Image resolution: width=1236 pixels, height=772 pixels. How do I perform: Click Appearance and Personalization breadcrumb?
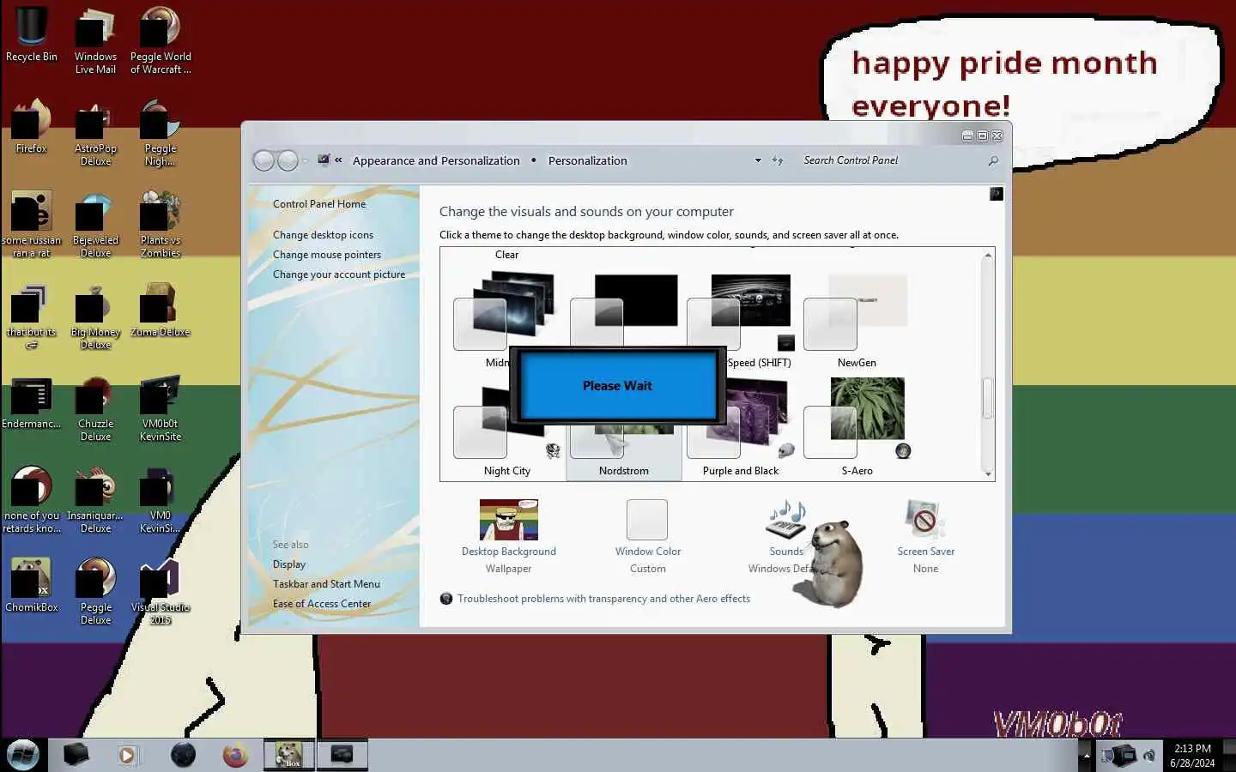[436, 160]
